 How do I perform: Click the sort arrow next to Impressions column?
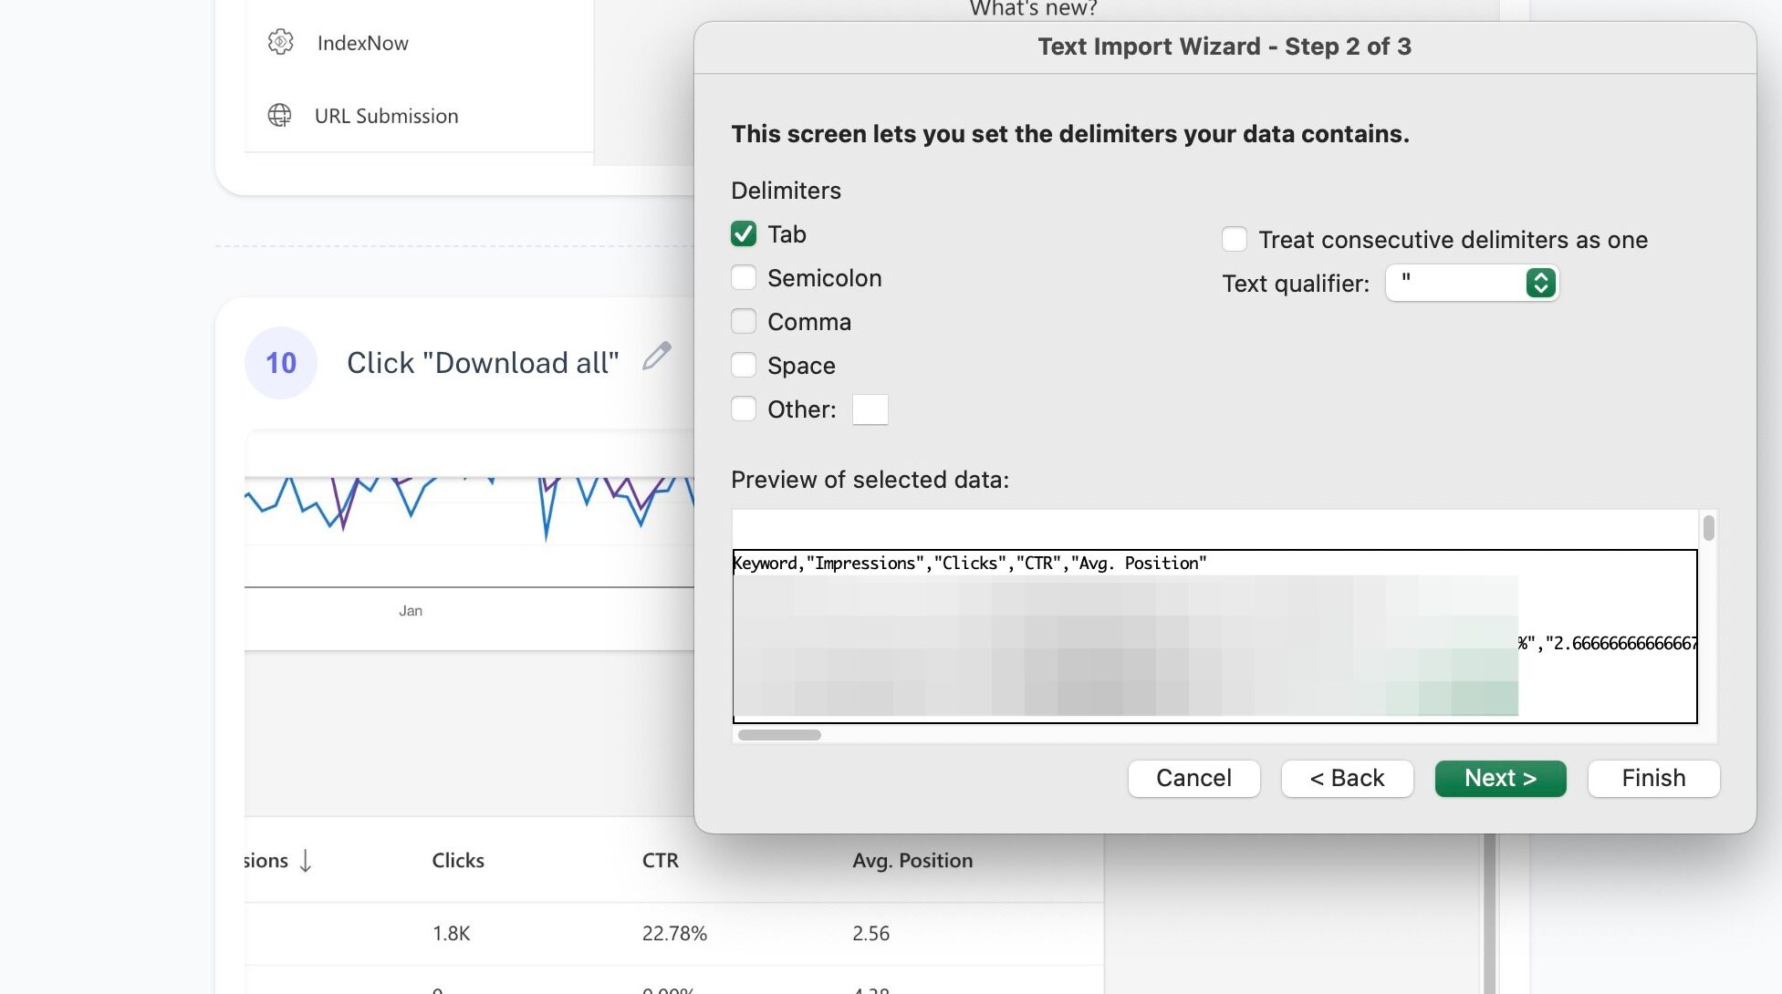tap(306, 861)
